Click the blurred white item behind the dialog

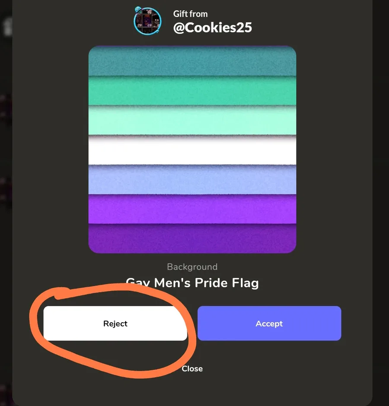click(7, 27)
